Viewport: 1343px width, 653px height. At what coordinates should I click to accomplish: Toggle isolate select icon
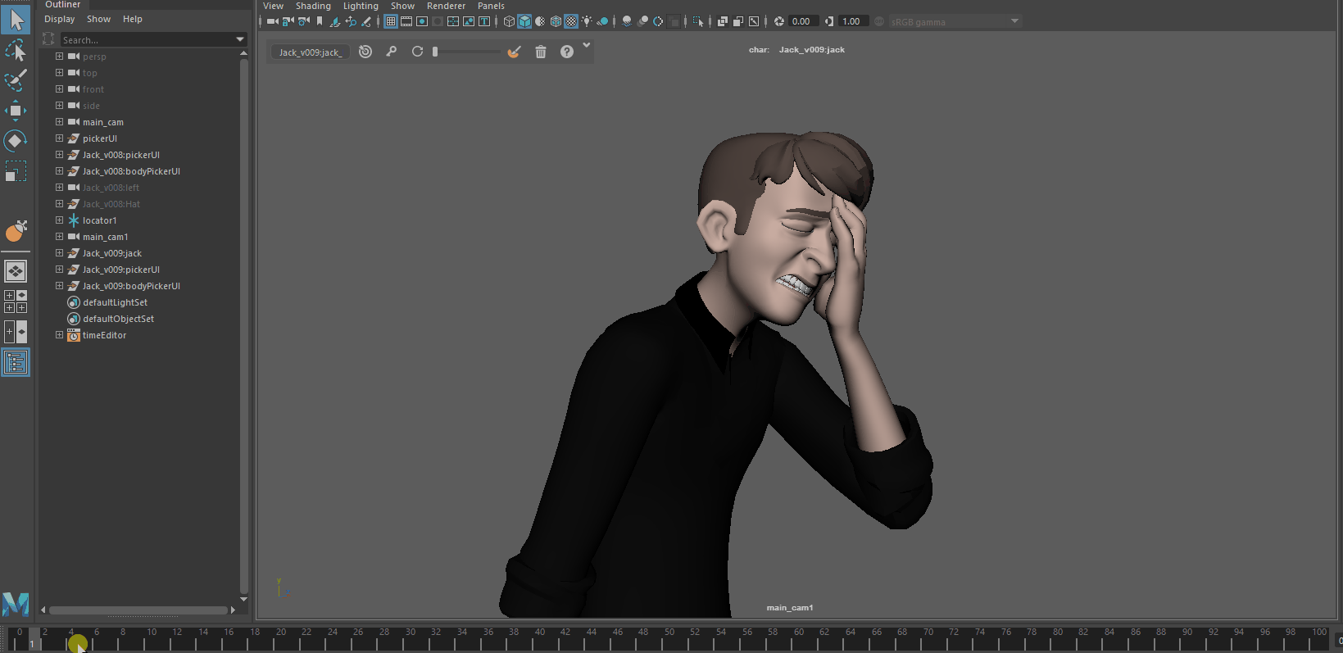pos(697,21)
